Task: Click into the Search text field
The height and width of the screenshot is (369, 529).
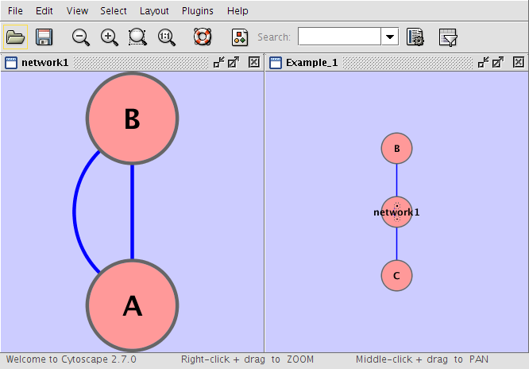Action: pos(338,37)
